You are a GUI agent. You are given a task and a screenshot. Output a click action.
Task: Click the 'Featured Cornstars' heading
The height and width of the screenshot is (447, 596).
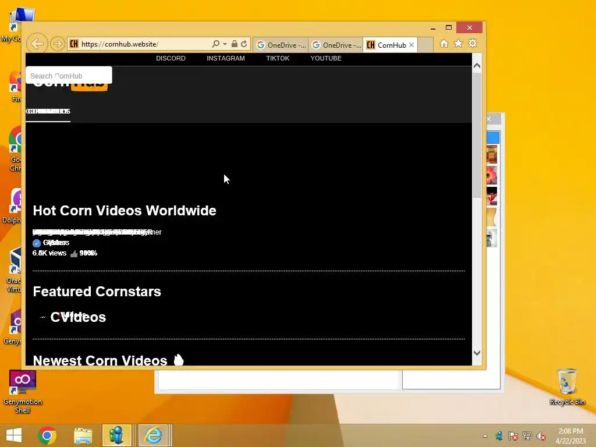click(97, 292)
